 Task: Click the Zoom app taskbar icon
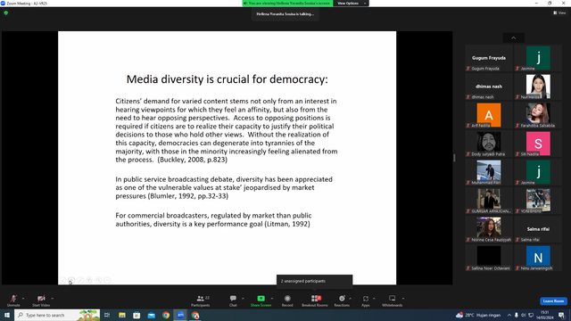click(180, 315)
